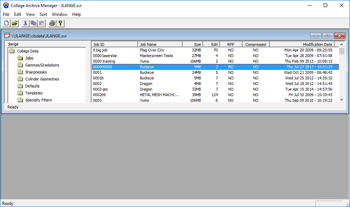Viewport: 350px width, 207px height.
Task: Select the Collage Data tree folder
Action: [x=27, y=51]
